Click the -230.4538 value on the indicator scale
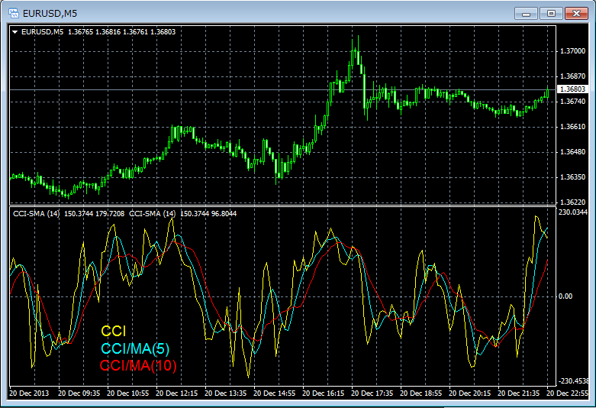596x408 pixels. [574, 381]
